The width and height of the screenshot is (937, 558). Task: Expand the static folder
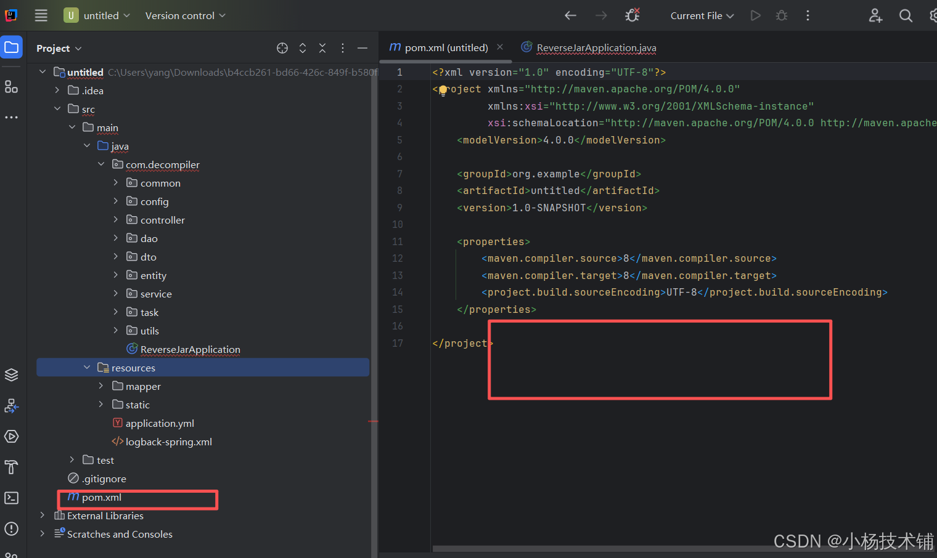tap(101, 405)
